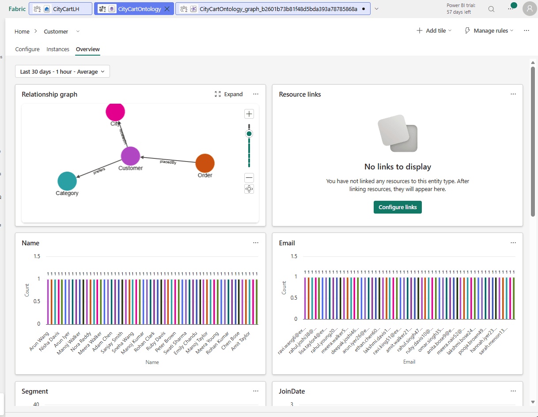Click the Expand arrows icon
The image size is (538, 417).
(218, 94)
